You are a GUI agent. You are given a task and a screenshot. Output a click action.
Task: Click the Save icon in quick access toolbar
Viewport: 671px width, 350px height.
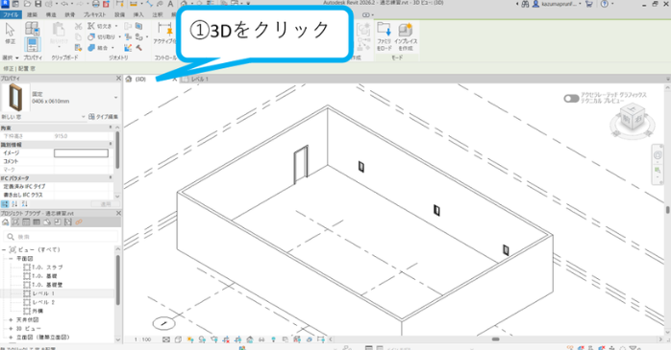pos(37,4)
